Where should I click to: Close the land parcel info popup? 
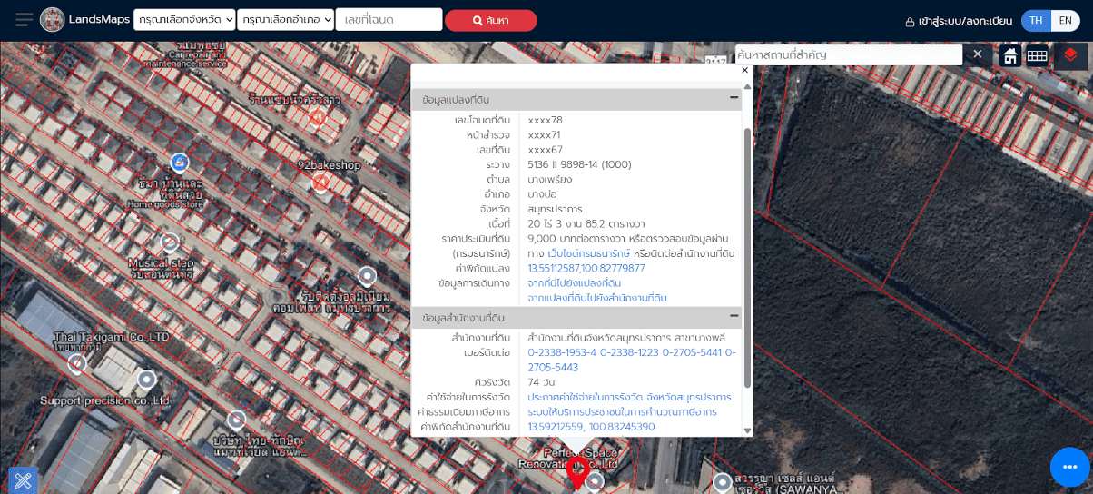click(x=744, y=70)
